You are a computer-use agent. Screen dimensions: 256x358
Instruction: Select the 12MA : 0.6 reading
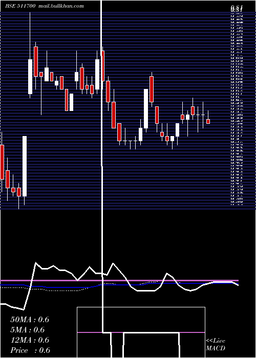coord(30,340)
